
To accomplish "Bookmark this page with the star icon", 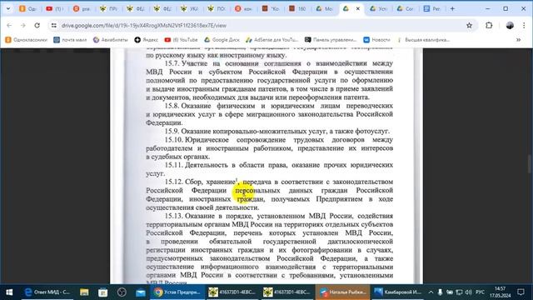I will click(469, 26).
